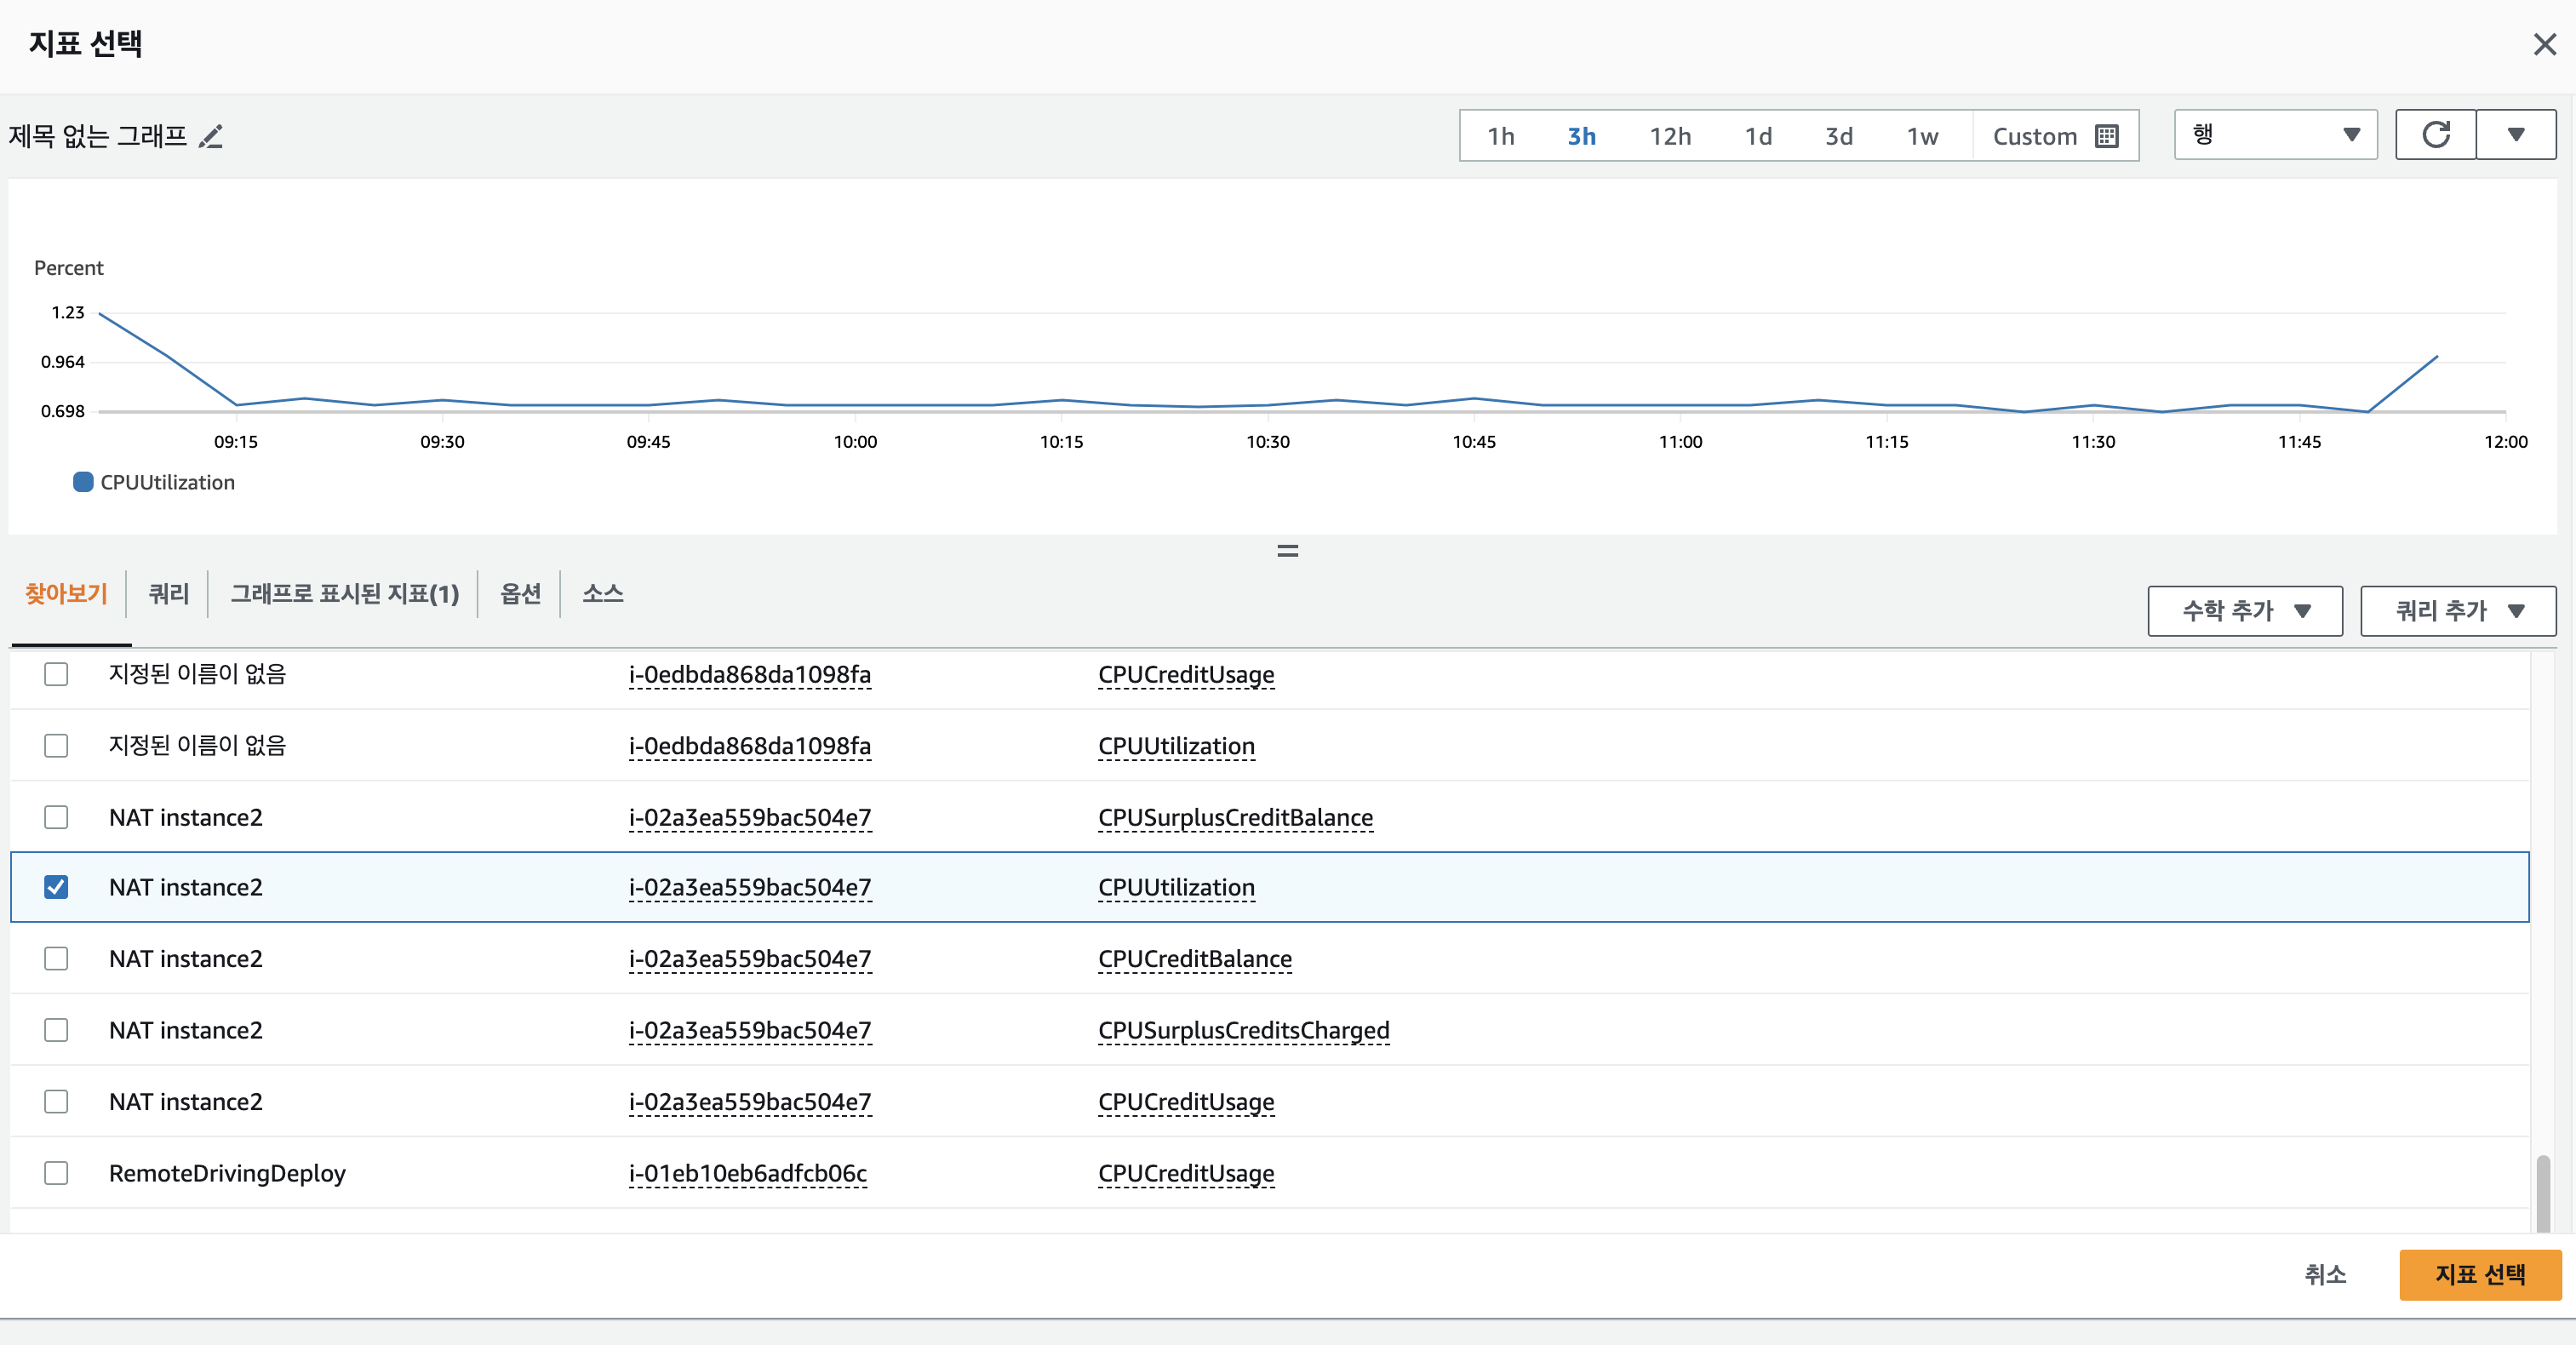Click the 취소 cancel button

point(2324,1274)
